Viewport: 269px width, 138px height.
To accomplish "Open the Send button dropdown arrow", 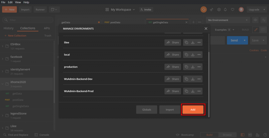I will coord(245,40).
